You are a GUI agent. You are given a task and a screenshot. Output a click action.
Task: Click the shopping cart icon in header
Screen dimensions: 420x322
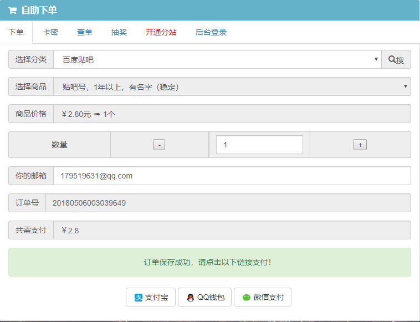tap(12, 11)
